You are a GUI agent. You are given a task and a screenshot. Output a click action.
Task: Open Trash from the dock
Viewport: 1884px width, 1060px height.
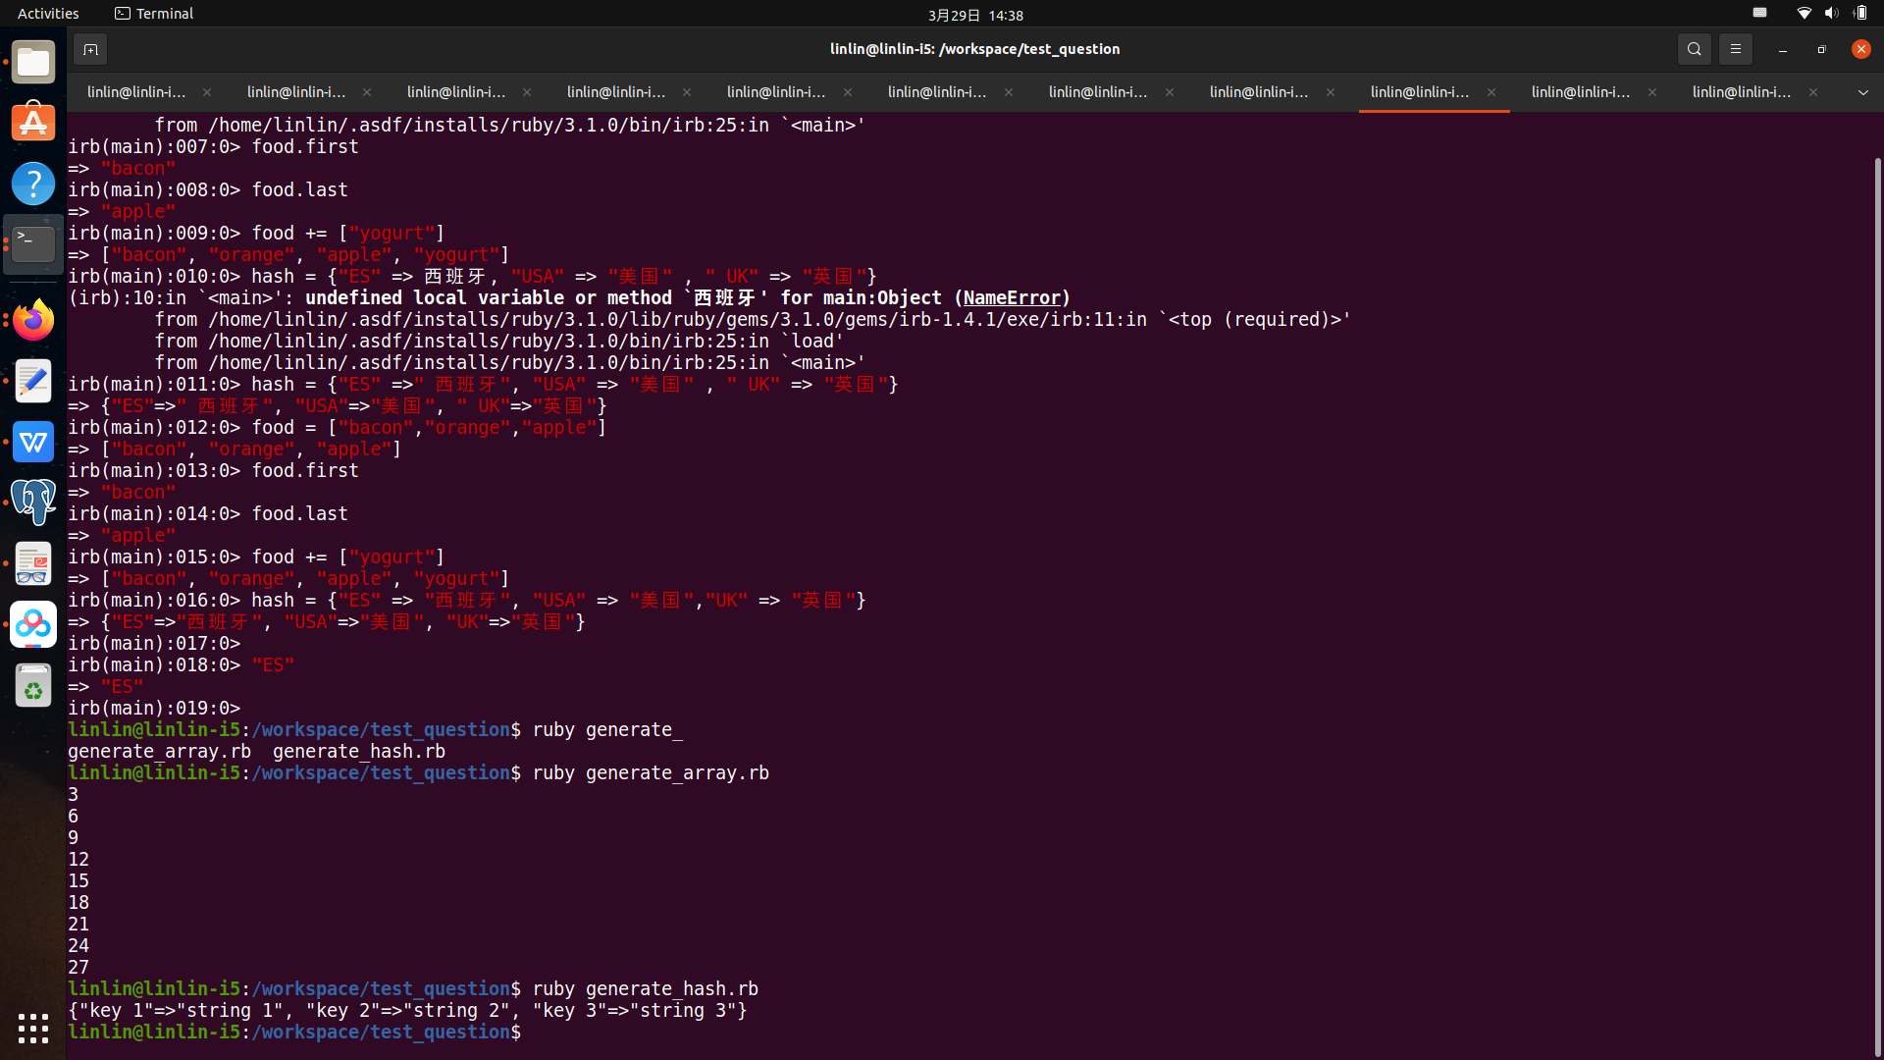pyautogui.click(x=33, y=685)
